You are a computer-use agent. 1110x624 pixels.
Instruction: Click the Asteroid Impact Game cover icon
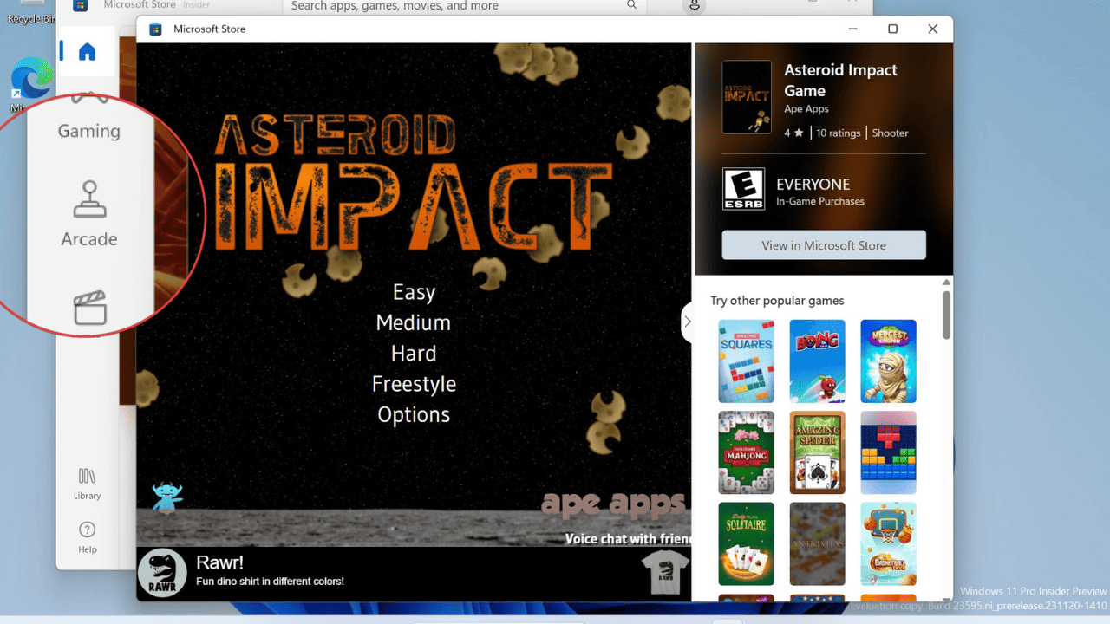pyautogui.click(x=747, y=97)
